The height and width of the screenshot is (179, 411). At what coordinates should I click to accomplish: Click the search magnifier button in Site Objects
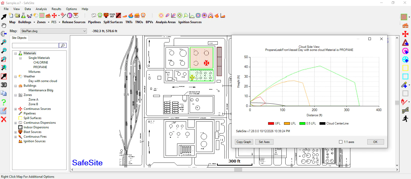63,46
